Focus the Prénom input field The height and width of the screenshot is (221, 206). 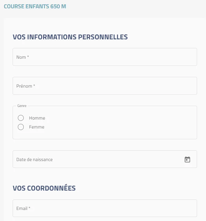tap(105, 86)
